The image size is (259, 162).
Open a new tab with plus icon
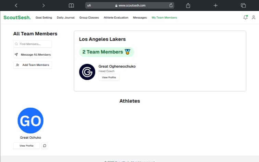pyautogui.click(x=215, y=5)
